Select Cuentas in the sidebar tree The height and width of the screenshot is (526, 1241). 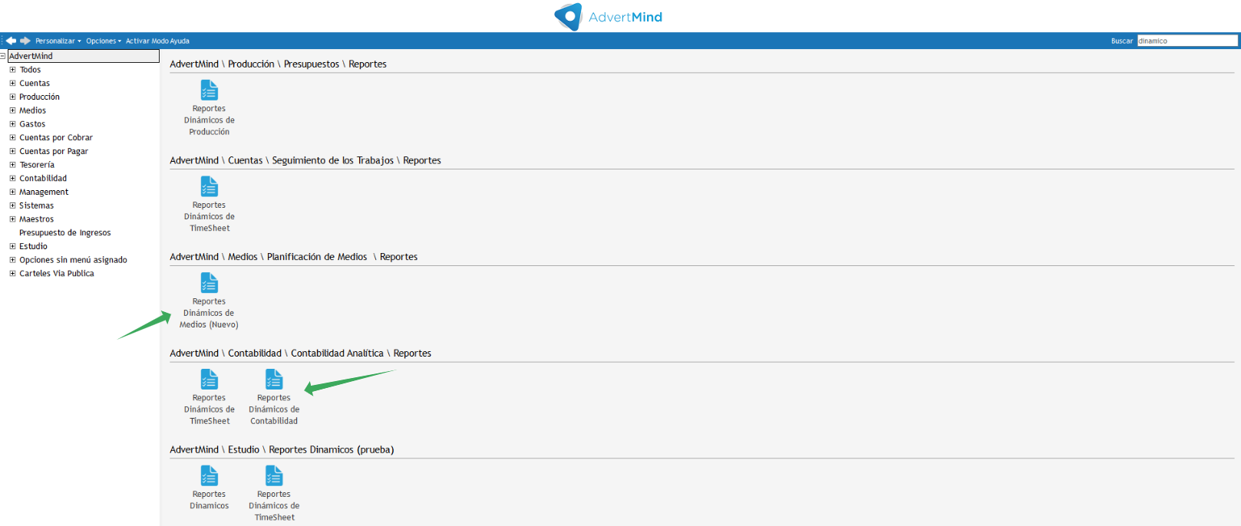click(35, 83)
